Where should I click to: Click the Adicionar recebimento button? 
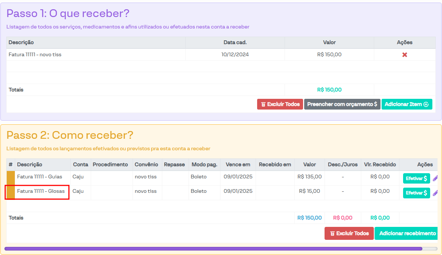coord(407,234)
